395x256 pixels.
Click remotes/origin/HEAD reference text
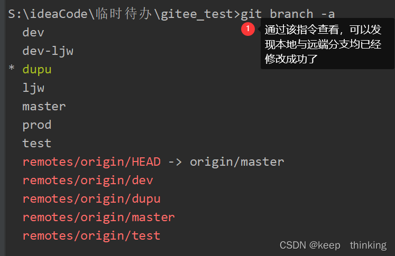tap(91, 162)
